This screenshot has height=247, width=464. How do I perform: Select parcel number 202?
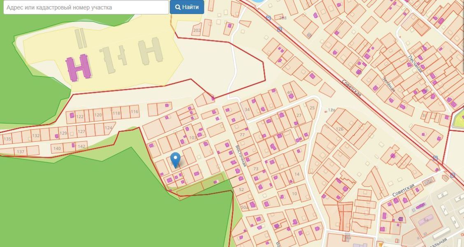(x=197, y=30)
